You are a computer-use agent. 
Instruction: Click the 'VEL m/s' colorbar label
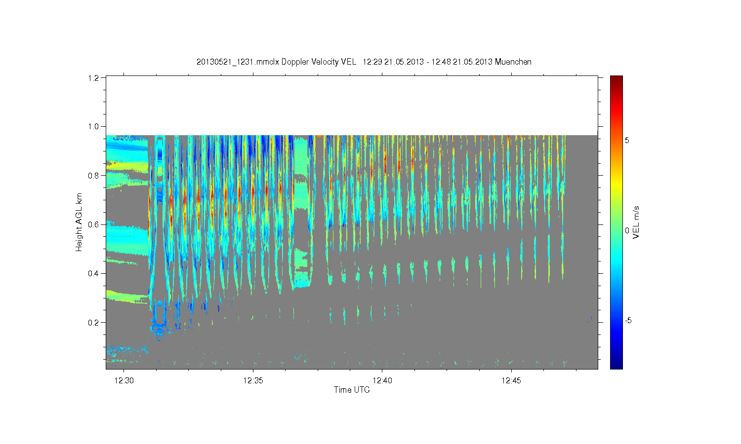[636, 222]
